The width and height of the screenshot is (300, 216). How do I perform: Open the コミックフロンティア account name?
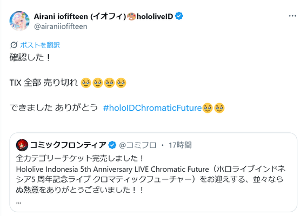tap(68, 145)
